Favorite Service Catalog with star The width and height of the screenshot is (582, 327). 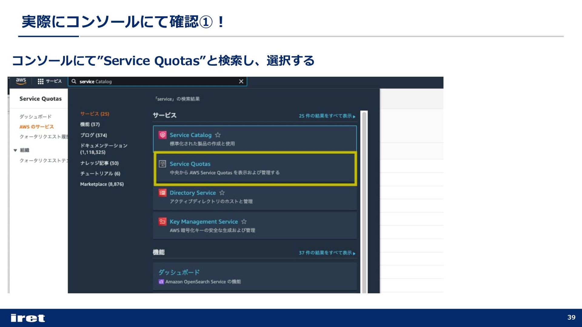point(218,135)
